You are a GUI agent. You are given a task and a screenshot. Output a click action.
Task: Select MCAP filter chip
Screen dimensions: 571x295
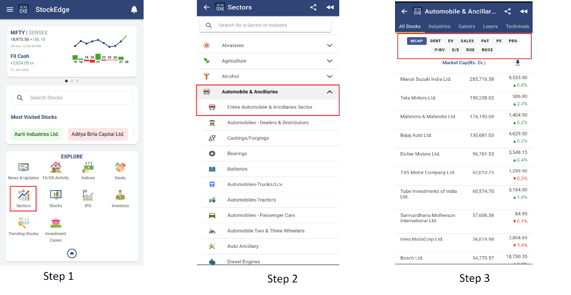416,41
